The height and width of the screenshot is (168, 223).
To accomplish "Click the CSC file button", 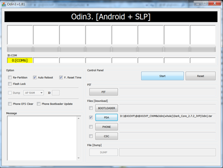I will coord(107,136).
